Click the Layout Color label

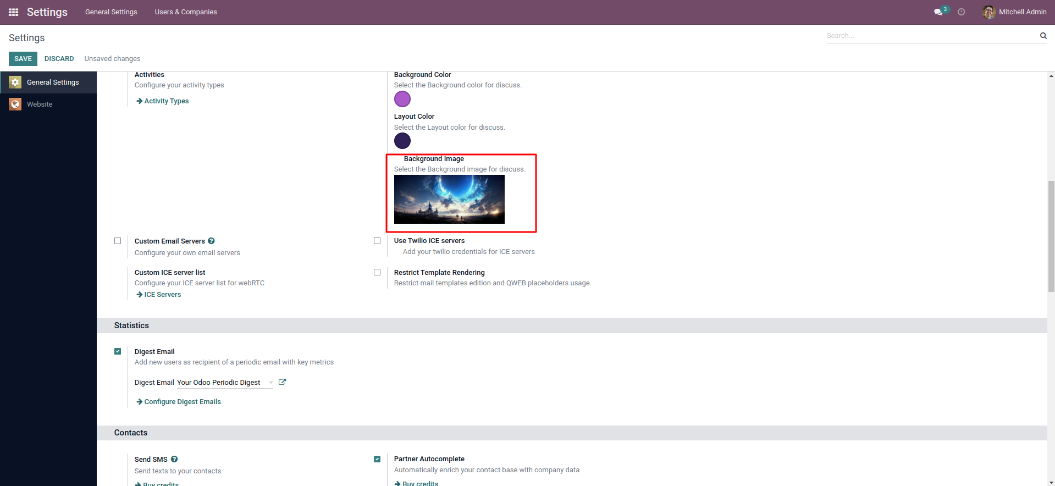click(x=414, y=117)
